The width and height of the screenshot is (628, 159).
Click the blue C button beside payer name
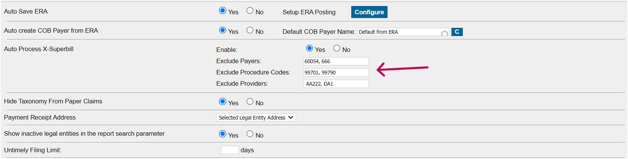(457, 32)
